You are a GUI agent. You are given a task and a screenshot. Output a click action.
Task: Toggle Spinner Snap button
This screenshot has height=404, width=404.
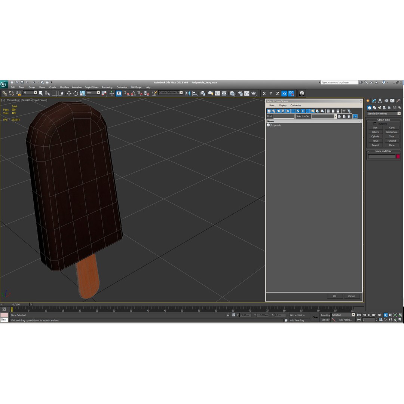tap(147, 93)
